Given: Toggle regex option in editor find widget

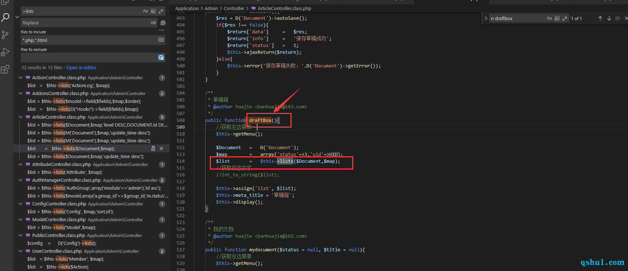Looking at the screenshot, I should coord(565,18).
